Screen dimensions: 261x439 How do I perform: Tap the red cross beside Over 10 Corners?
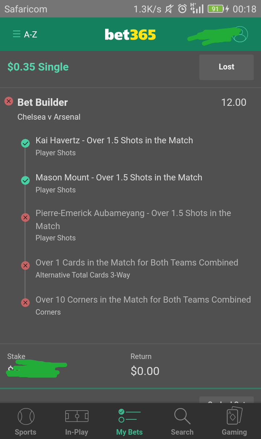25,303
